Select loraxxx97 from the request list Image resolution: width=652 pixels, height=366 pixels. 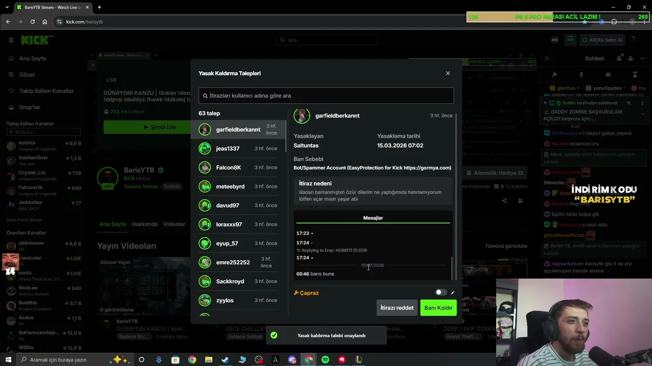tap(238, 224)
